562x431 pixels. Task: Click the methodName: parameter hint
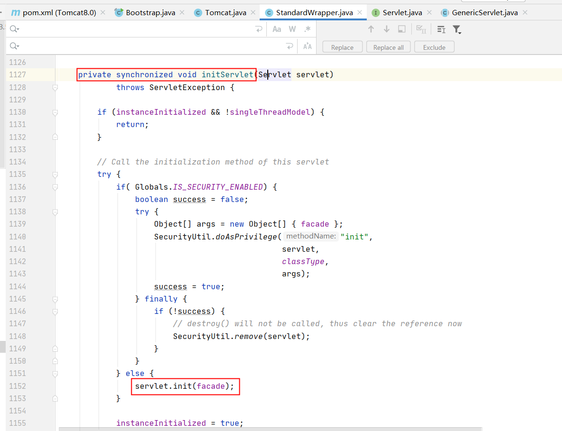click(311, 236)
